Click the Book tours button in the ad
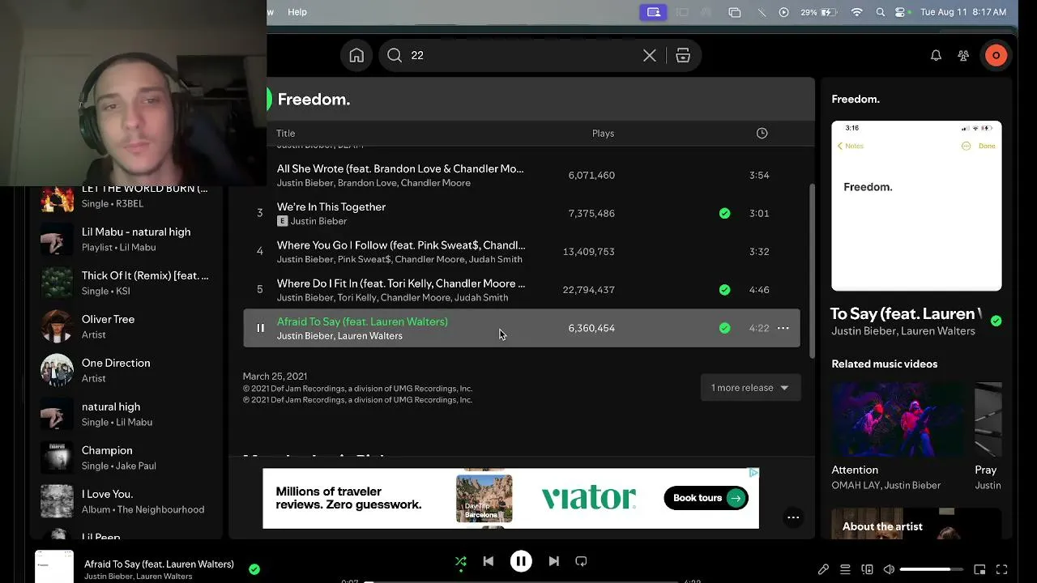The width and height of the screenshot is (1037, 583). pos(706,498)
